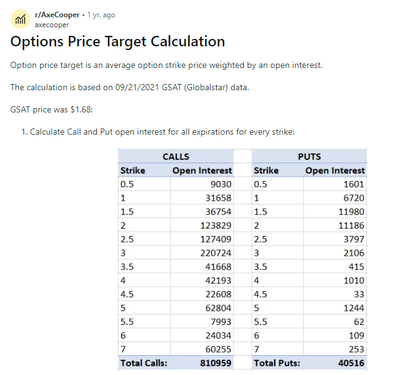Click the '1 yr. ago' post timestamp

(x=100, y=15)
